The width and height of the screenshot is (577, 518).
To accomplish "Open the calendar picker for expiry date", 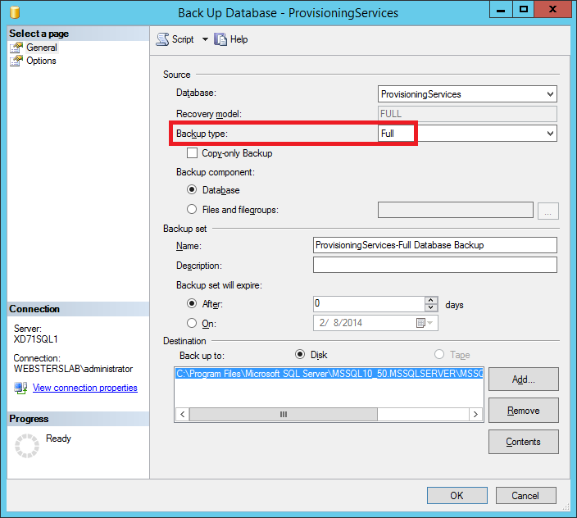I will [x=421, y=323].
